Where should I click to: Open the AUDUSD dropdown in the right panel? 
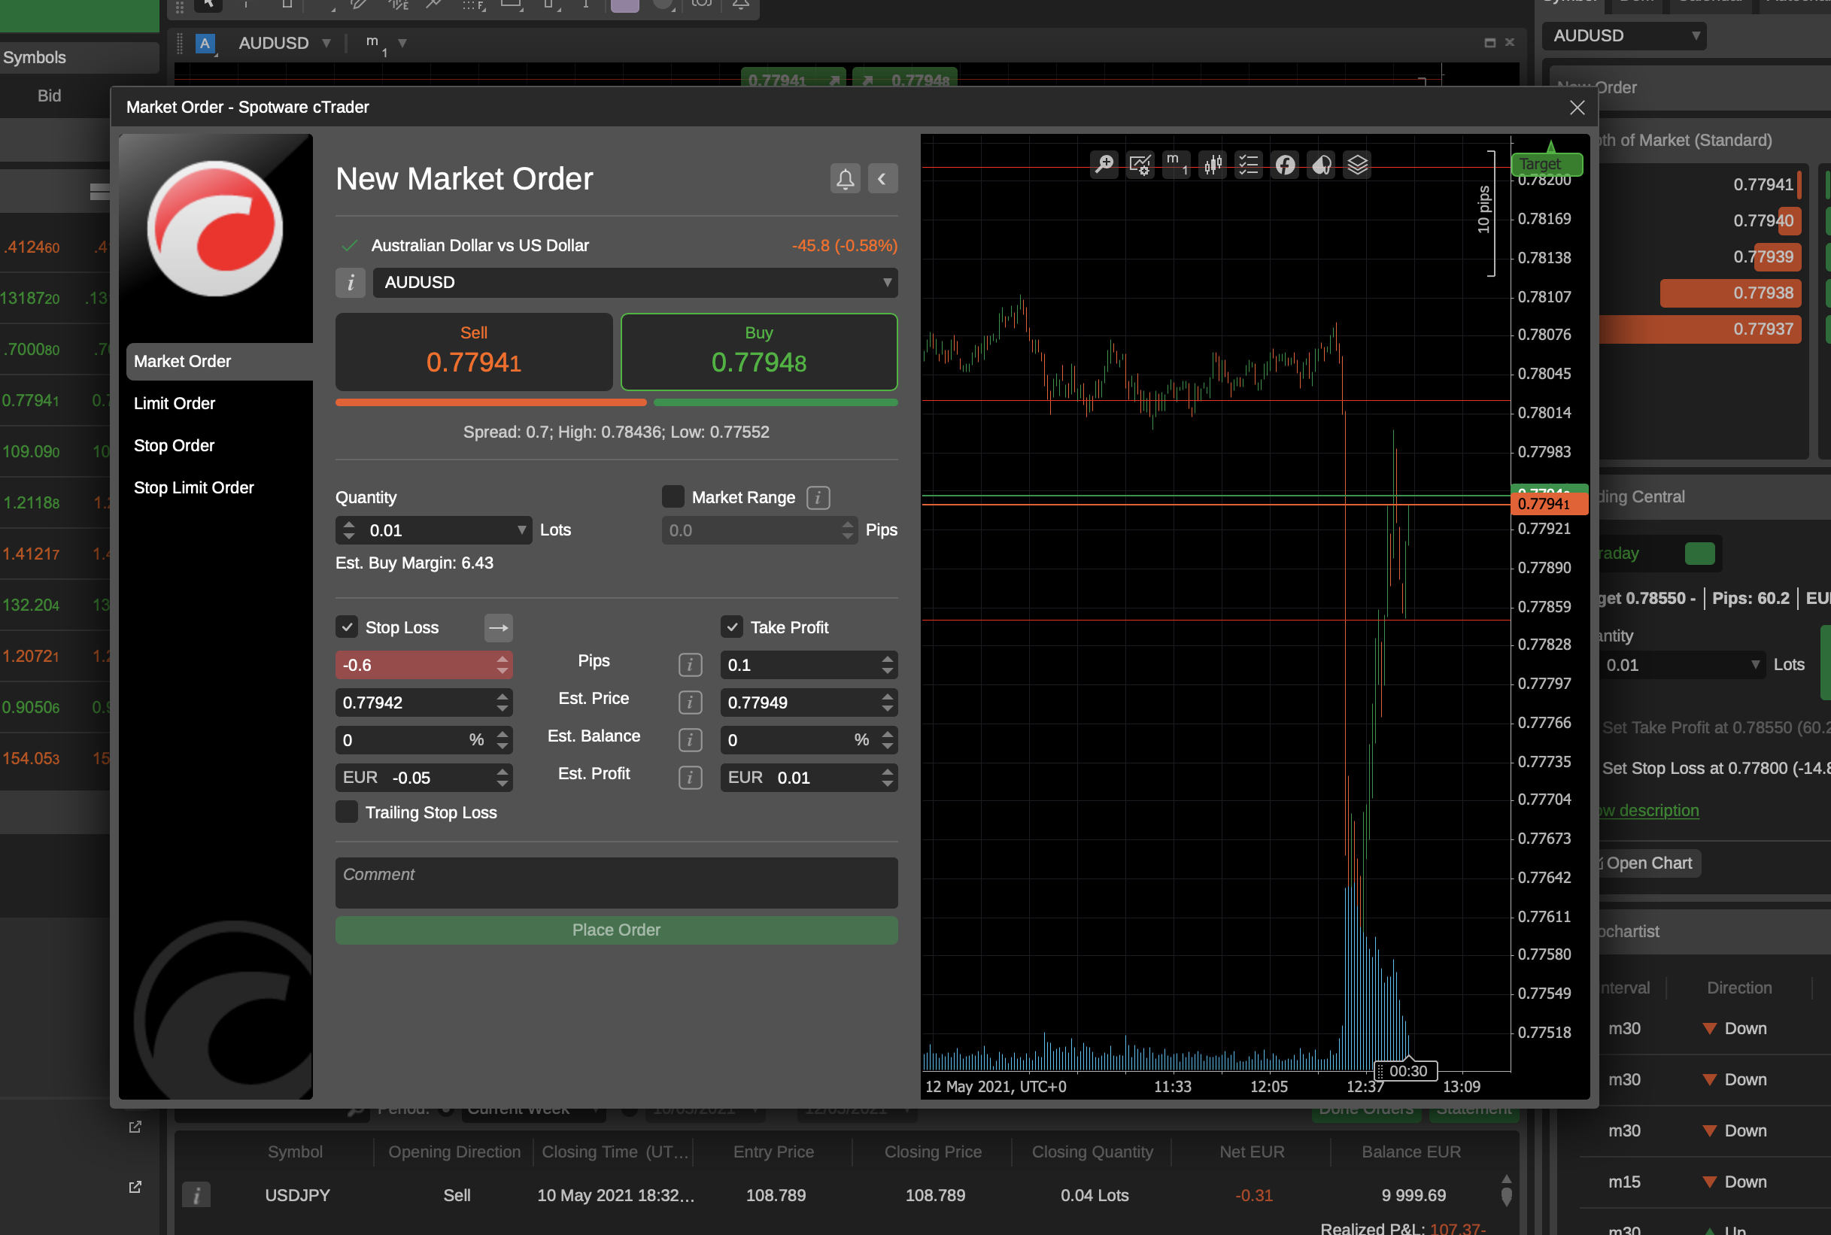coord(1625,35)
